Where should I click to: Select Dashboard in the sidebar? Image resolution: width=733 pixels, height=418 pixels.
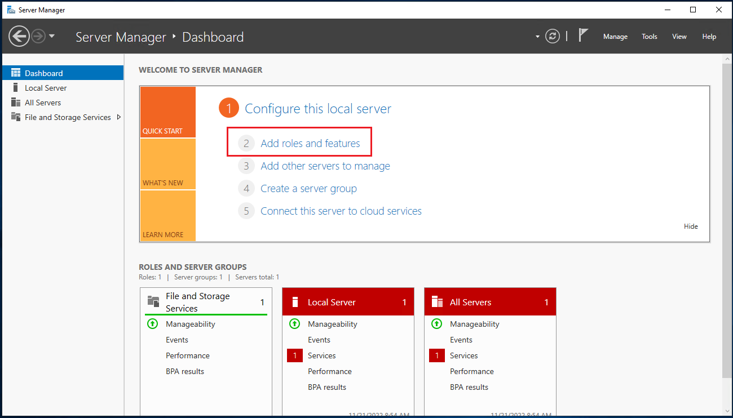(63, 73)
